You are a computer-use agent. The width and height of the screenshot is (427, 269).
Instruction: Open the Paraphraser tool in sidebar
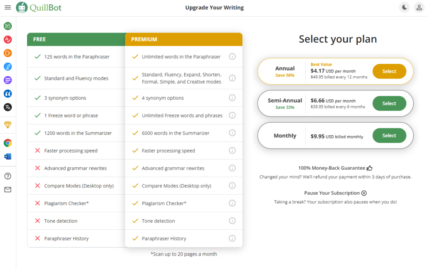pos(8,26)
